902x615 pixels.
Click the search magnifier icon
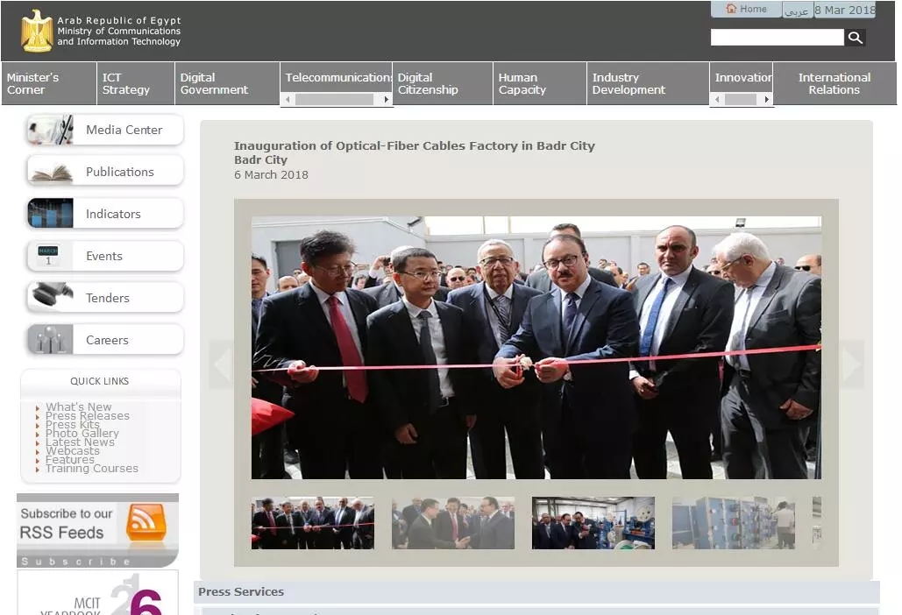click(x=855, y=38)
